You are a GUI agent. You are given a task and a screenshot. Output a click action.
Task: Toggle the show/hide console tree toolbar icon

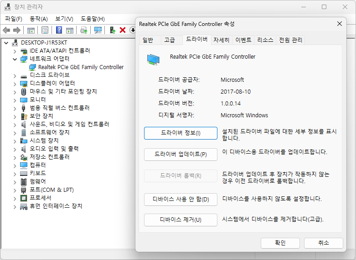31,30
